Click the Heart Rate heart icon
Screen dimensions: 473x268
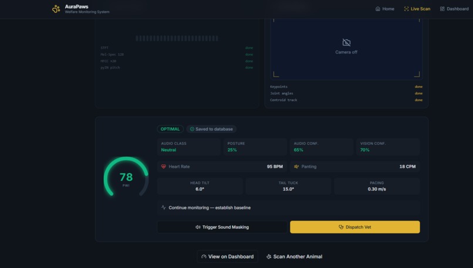click(x=164, y=167)
